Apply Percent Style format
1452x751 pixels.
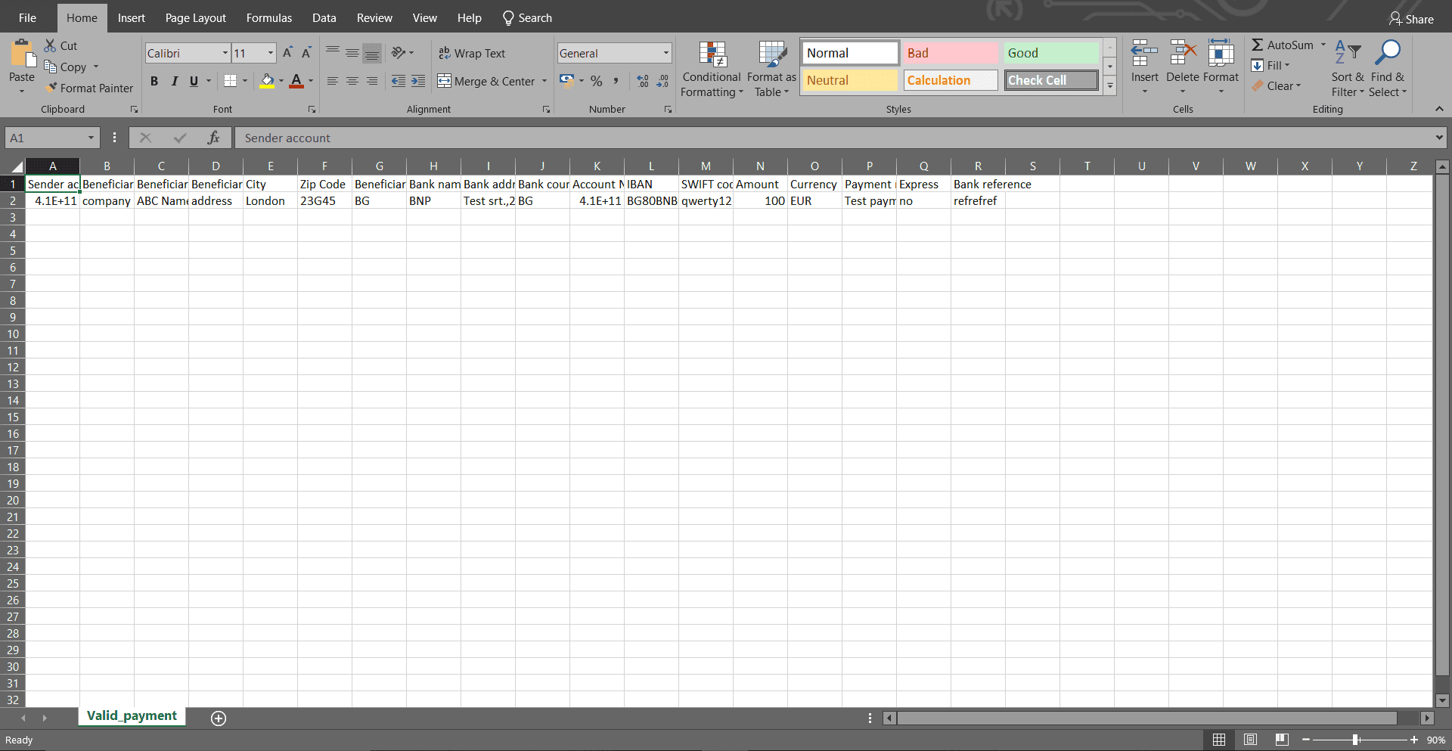click(x=597, y=81)
